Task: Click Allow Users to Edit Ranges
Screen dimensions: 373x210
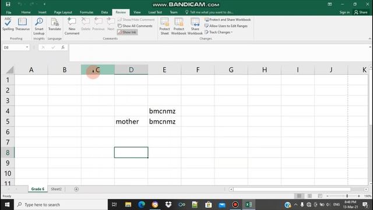Action: tap(226, 26)
